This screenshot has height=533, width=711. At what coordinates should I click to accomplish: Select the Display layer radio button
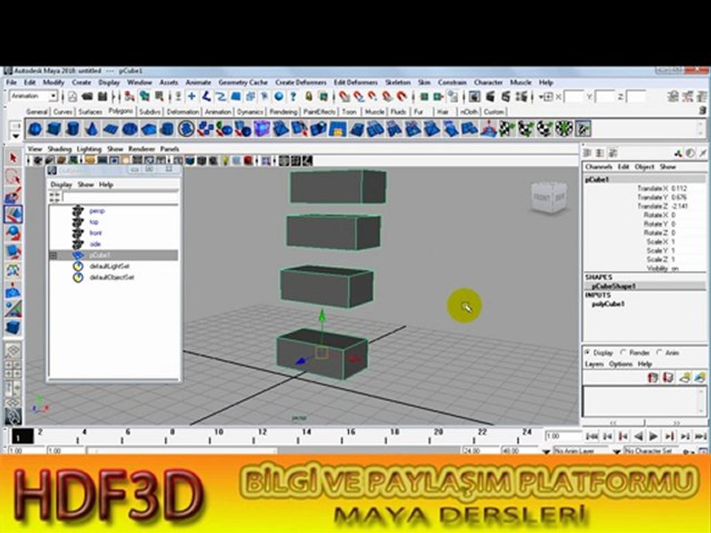587,352
